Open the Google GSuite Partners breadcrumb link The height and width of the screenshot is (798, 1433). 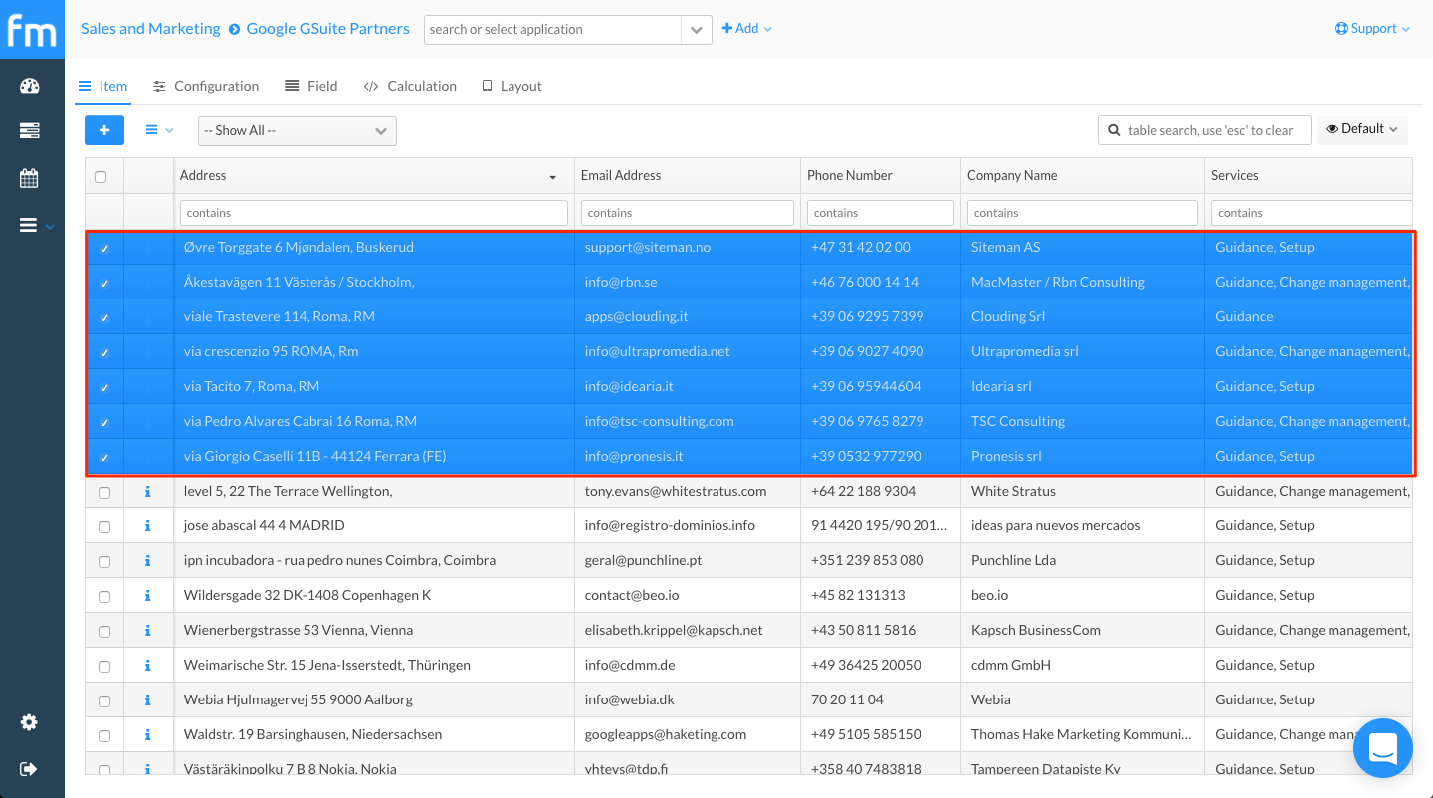328,28
